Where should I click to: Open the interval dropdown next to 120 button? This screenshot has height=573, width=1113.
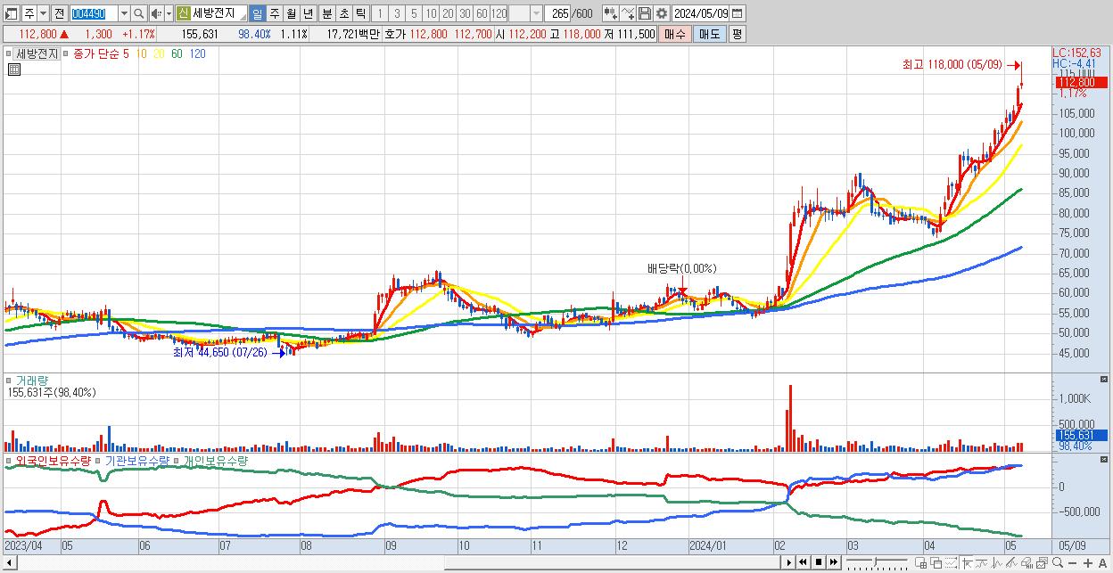tap(536, 13)
